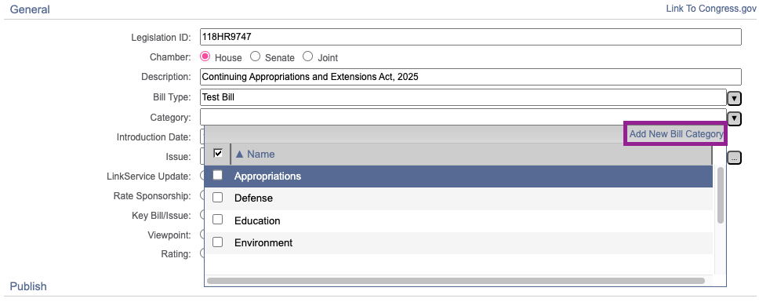Select the Appropriations row text
Viewport: 759px width, 302px height.
click(267, 176)
